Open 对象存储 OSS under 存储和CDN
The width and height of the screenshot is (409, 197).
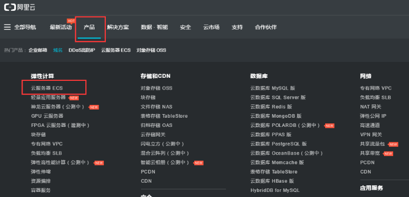click(156, 88)
